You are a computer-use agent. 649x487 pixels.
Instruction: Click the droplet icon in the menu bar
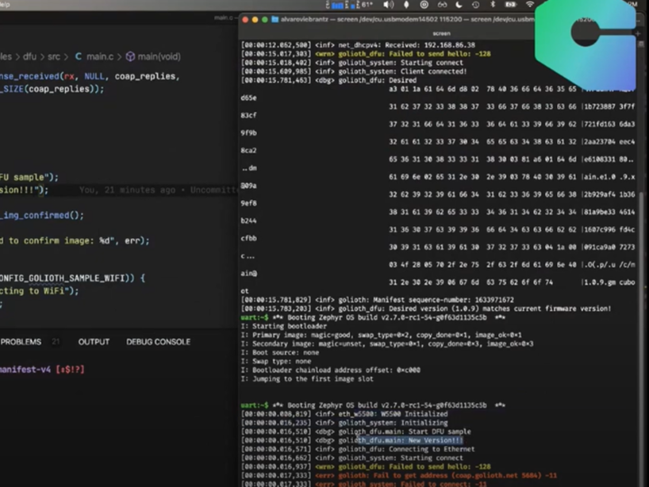[x=406, y=5]
